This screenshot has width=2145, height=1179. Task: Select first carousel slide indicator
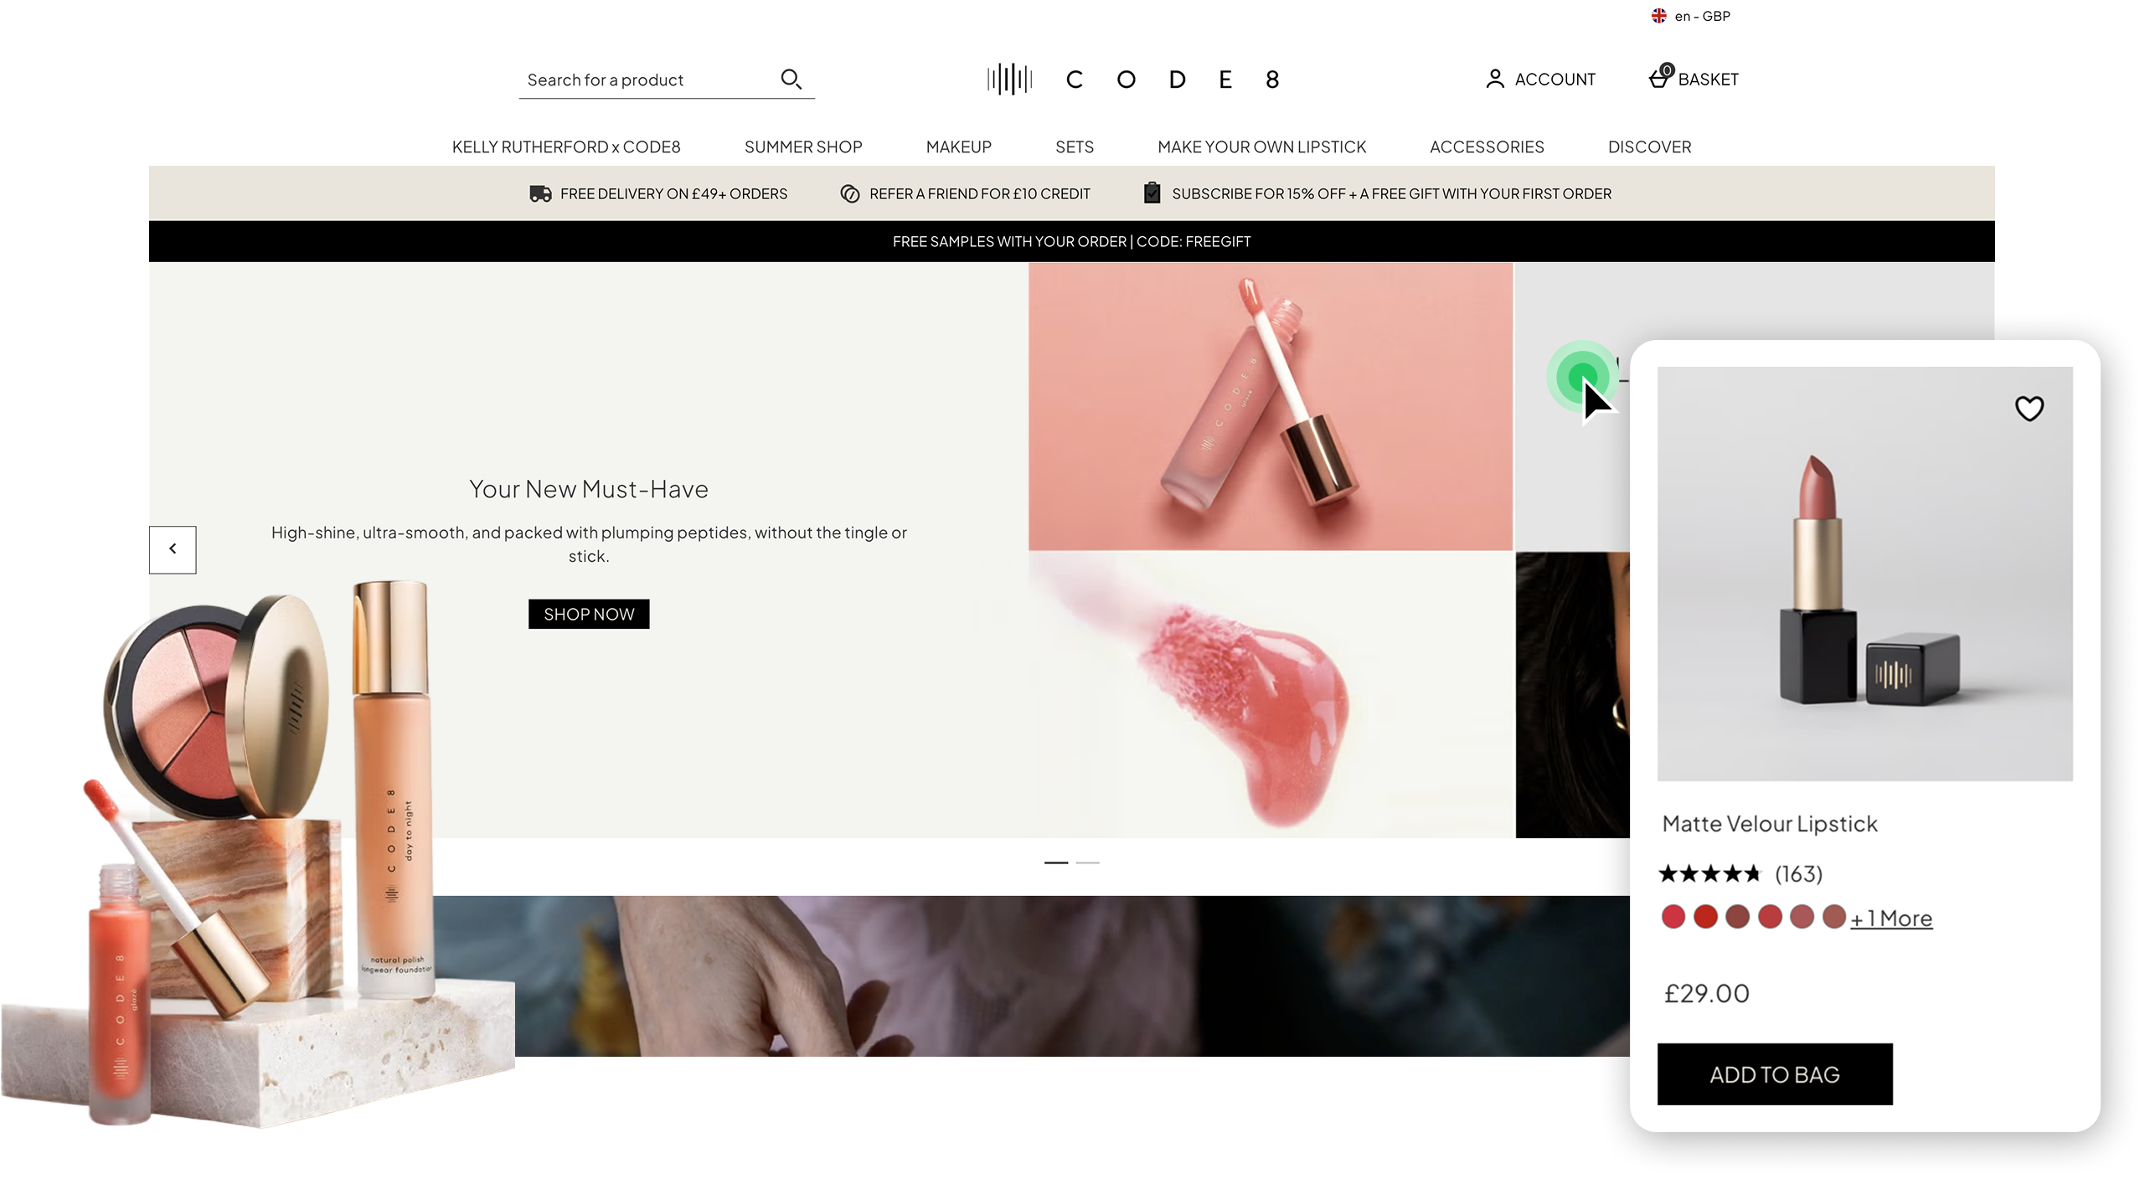(1056, 862)
